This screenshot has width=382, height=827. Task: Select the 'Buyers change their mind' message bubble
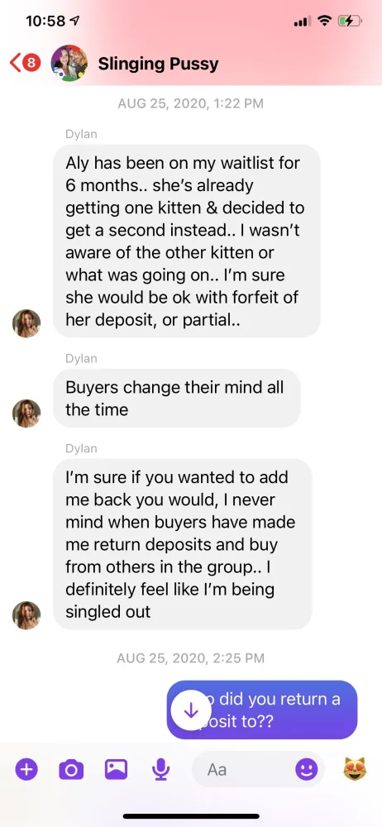pos(177,399)
